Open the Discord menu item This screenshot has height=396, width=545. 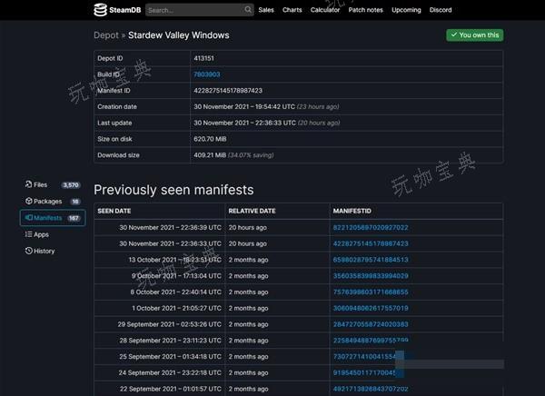point(441,10)
